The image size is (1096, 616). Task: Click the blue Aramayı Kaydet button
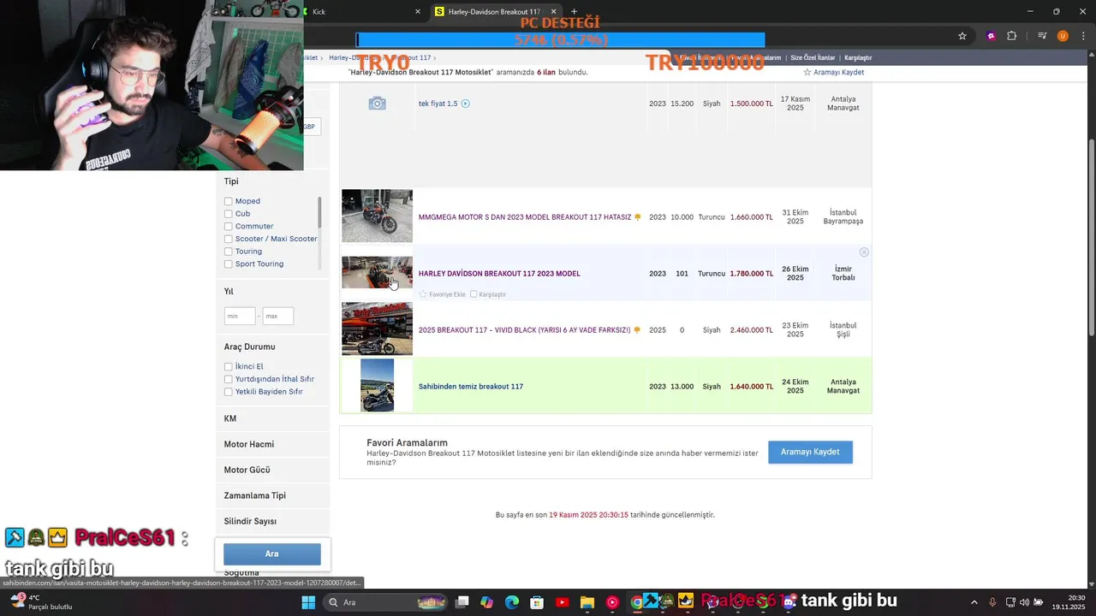810,452
